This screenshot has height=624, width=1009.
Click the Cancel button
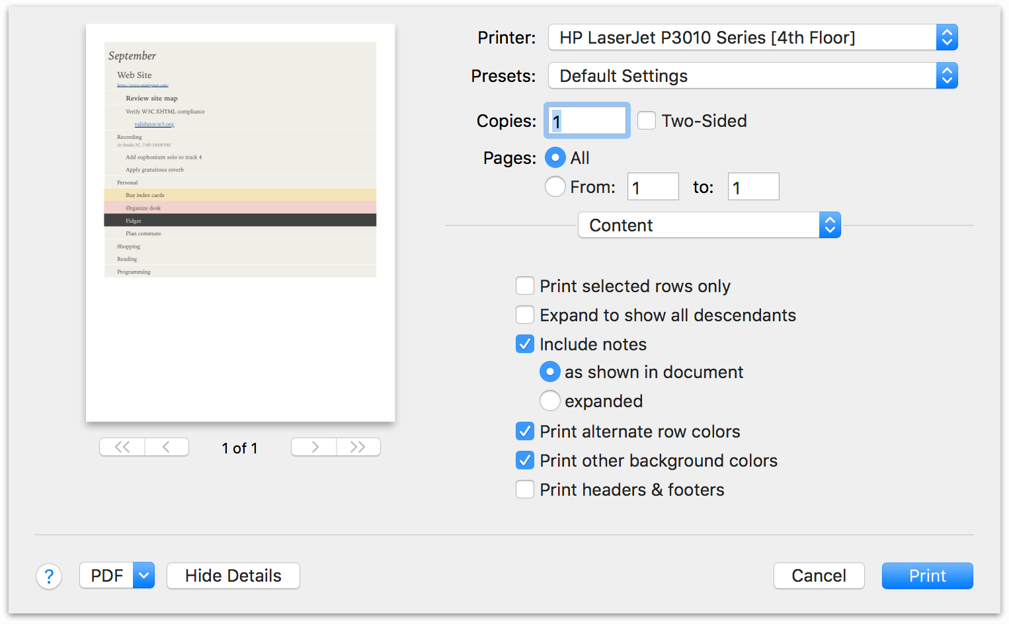click(819, 576)
